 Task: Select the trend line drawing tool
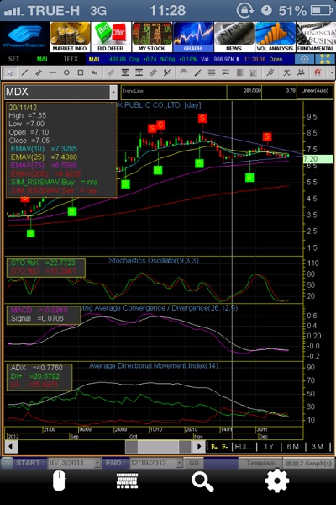pos(24,72)
